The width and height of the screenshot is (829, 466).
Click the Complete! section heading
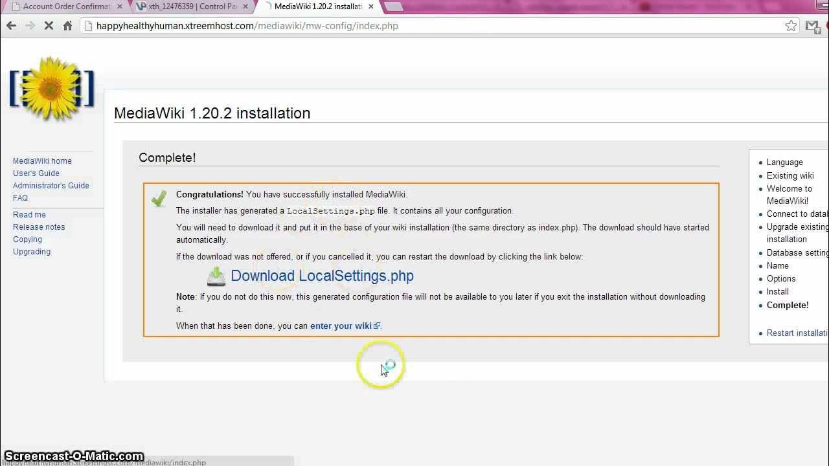coord(167,158)
